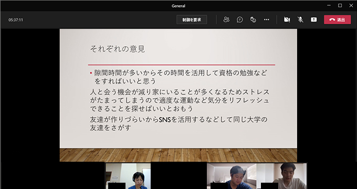Show the participants panel
This screenshot has height=189, width=357.
pos(226,20)
